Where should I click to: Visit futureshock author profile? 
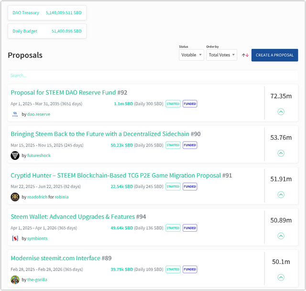39,156
